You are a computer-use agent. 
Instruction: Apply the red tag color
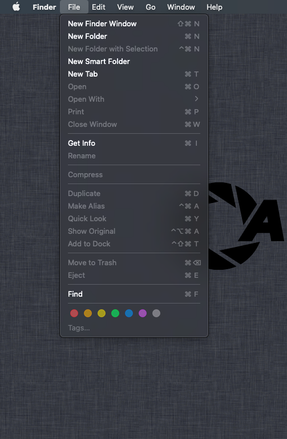(74, 313)
